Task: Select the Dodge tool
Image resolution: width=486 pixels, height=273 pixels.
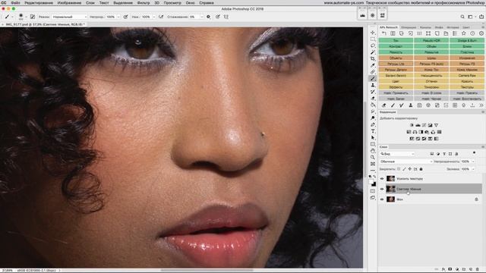Action: point(373,118)
